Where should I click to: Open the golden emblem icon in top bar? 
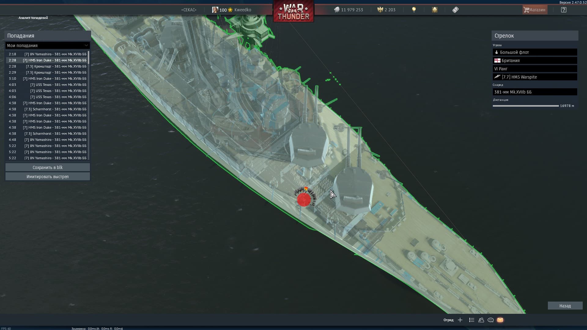coord(434,10)
